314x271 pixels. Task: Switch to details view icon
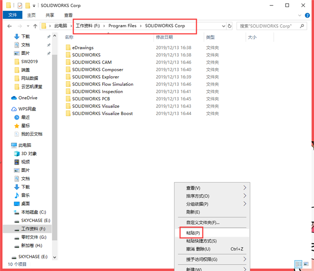point(298,264)
